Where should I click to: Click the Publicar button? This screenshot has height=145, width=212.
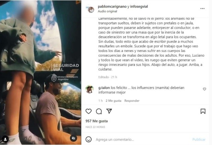(199, 139)
